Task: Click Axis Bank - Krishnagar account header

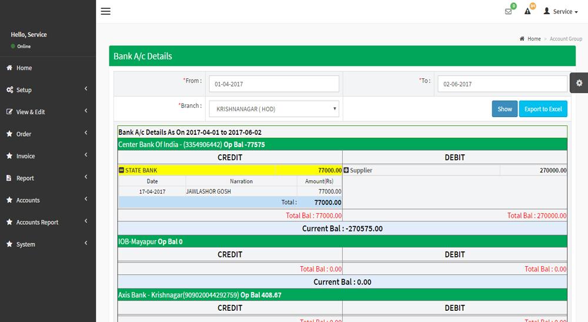Action: [x=342, y=295]
